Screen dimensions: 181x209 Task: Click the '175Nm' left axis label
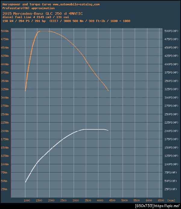[x=5, y=139]
